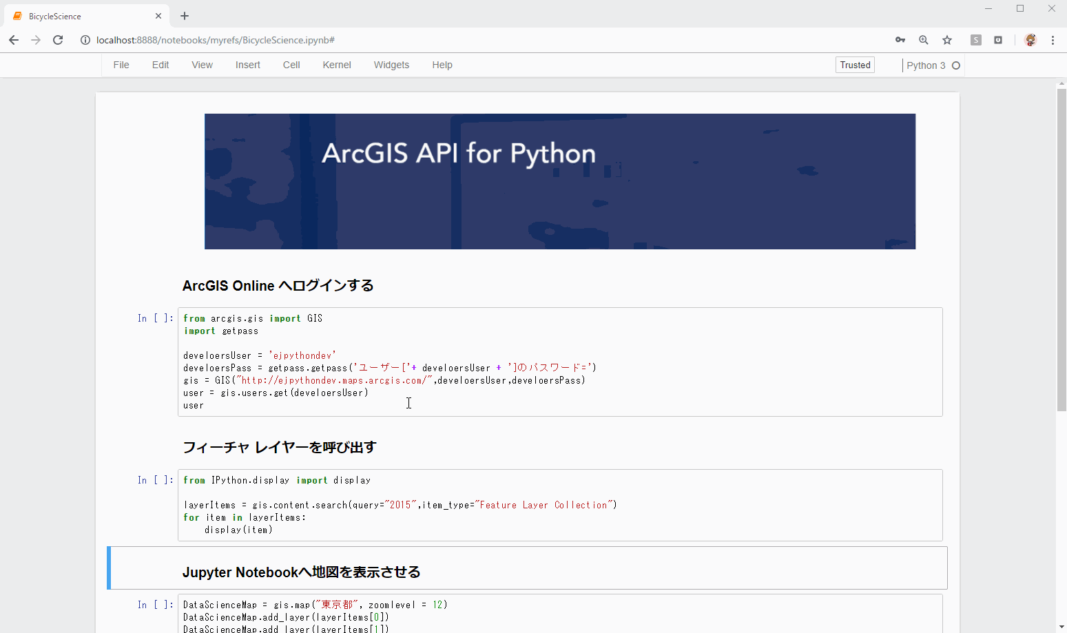
Task: Open the Widgets menu
Action: click(391, 65)
